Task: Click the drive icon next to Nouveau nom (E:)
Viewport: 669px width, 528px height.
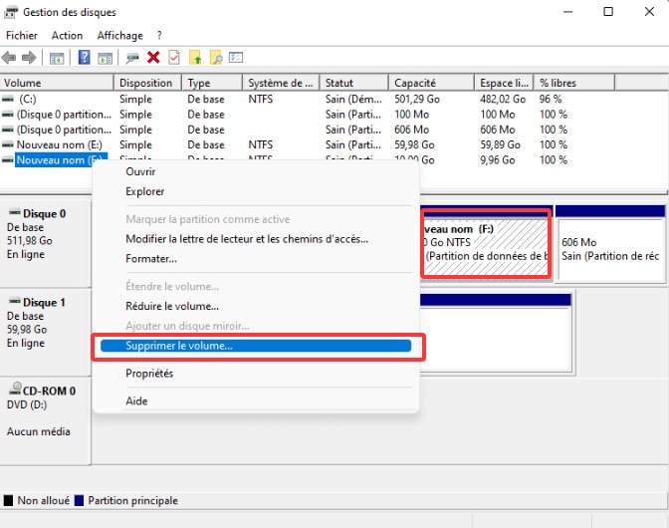Action: (x=8, y=144)
